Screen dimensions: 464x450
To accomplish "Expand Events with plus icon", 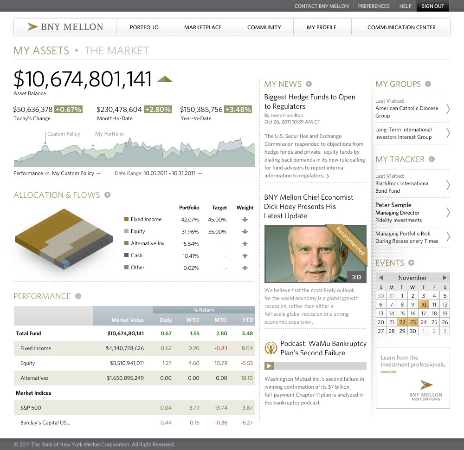I will [x=411, y=262].
